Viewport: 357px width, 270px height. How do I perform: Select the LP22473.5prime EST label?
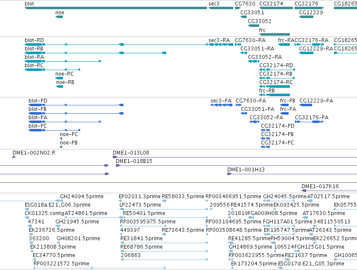(140, 205)
